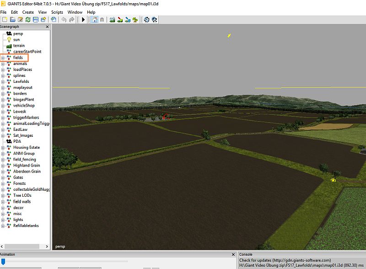Open a file using the folder toolbar icon
366x269 pixels.
[12, 20]
